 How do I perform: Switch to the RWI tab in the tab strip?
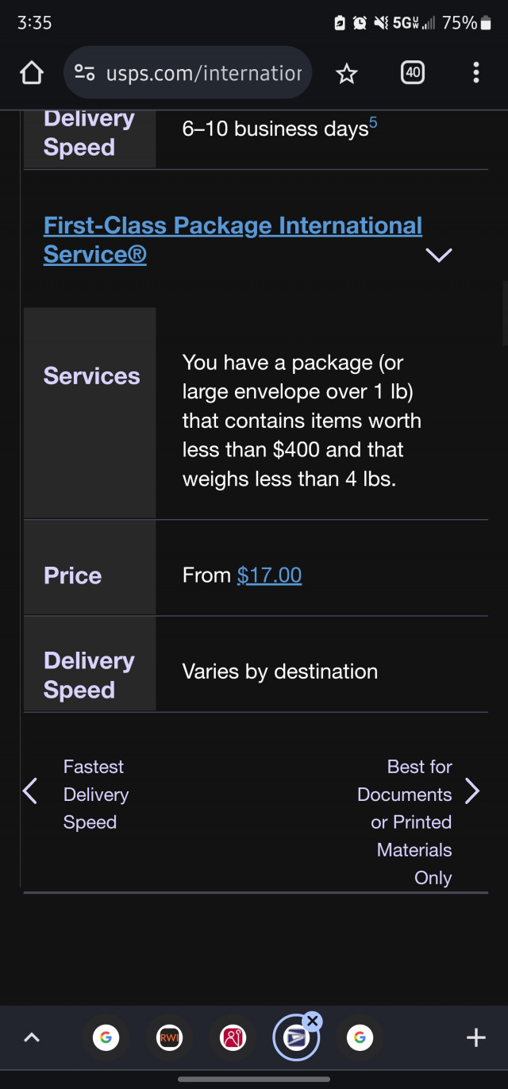(x=169, y=1037)
